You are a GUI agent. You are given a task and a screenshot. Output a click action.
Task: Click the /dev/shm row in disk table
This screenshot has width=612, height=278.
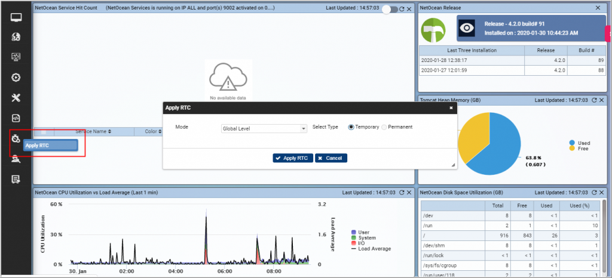(x=510, y=246)
